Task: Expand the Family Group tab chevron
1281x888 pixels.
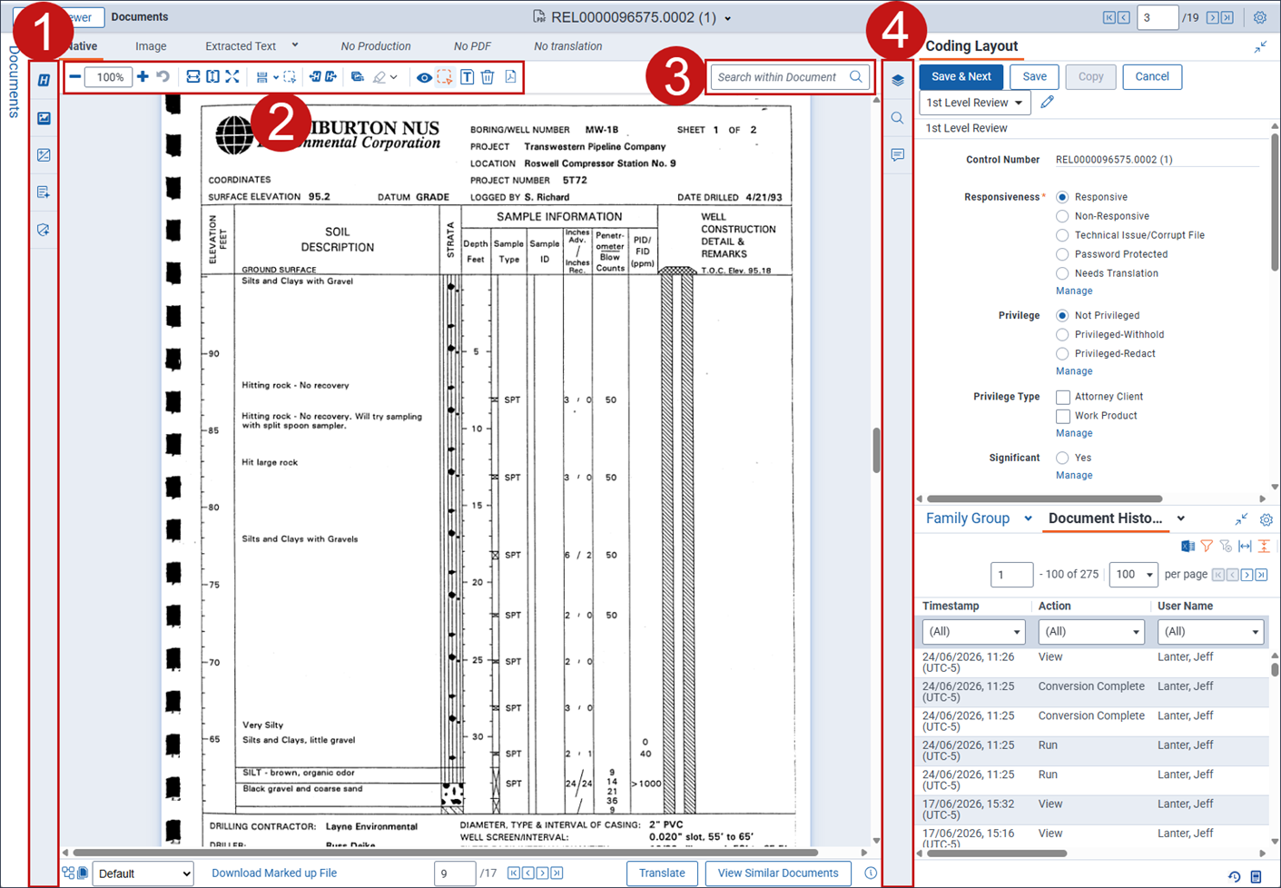Action: point(1028,518)
